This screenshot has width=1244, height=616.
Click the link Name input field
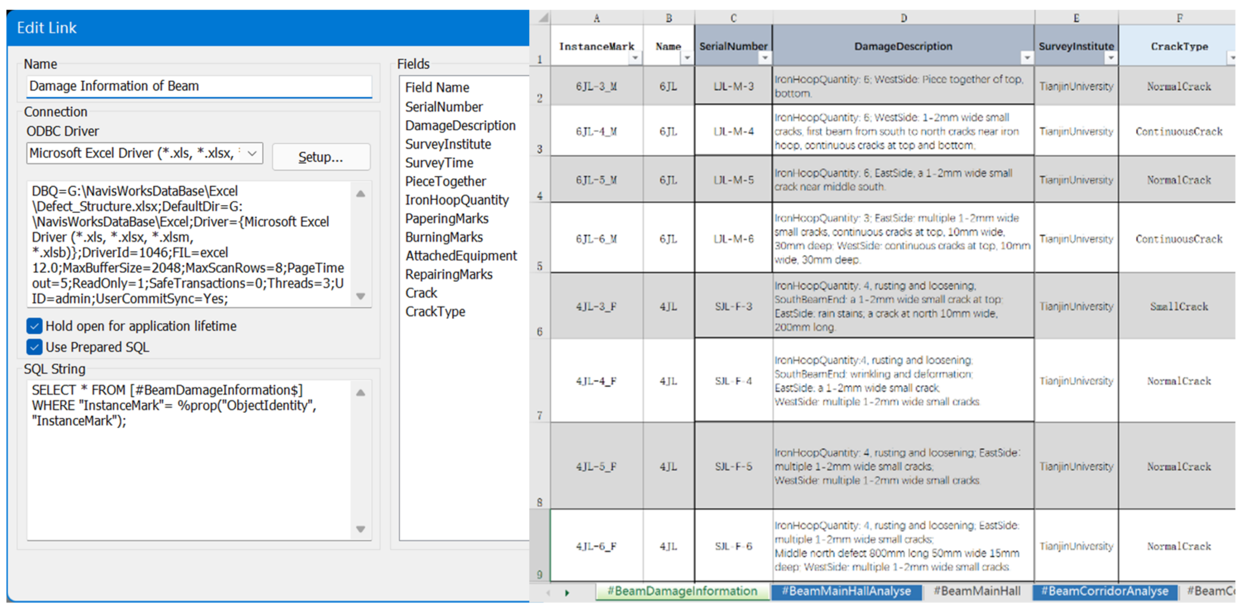tap(199, 86)
